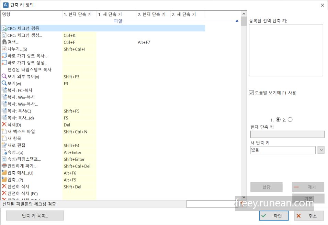328x225 pixels.
Task: Click the 등록된 전역 단축 키 list box
Action: (286, 50)
